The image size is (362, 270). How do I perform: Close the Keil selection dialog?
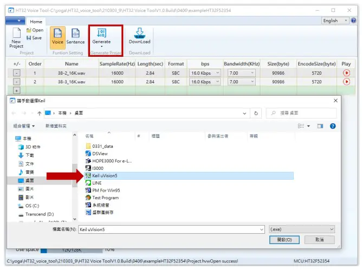coord(335,101)
